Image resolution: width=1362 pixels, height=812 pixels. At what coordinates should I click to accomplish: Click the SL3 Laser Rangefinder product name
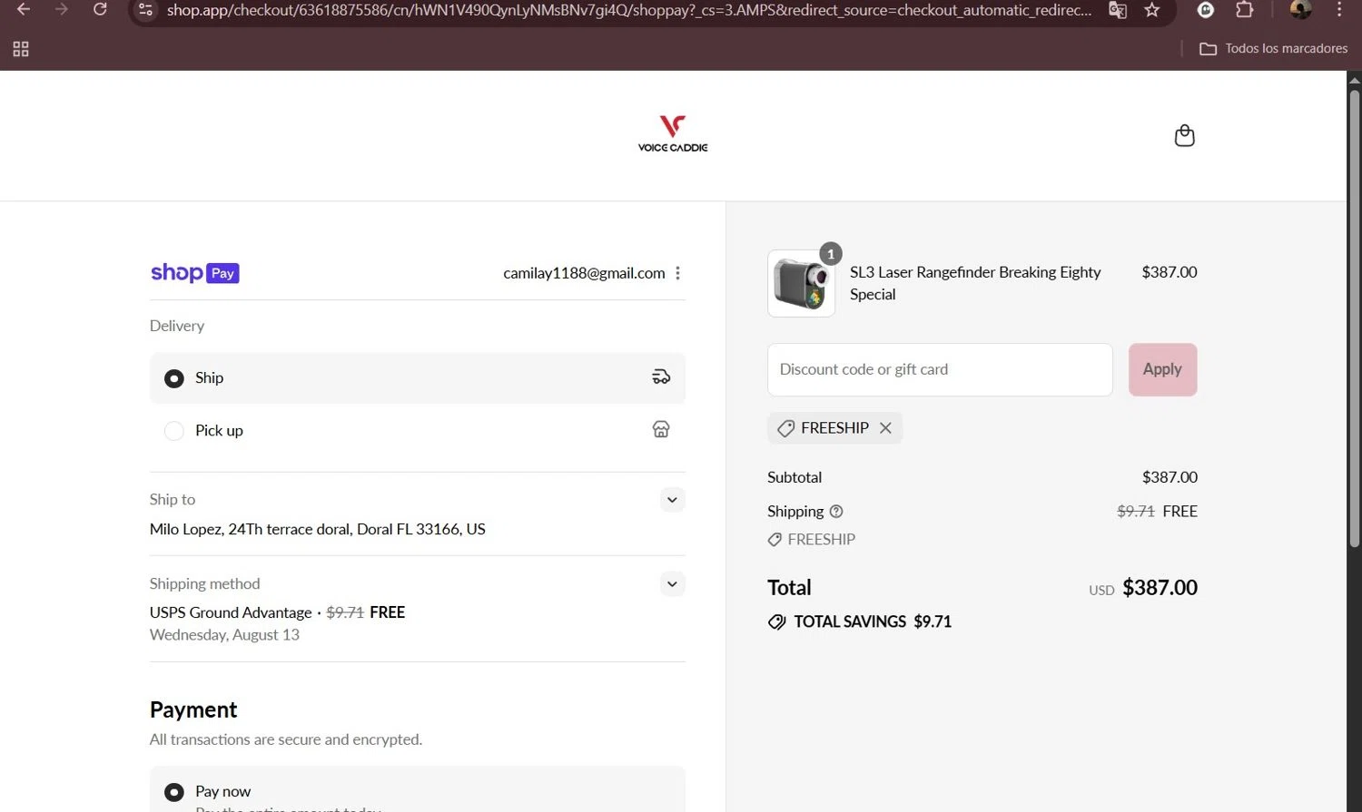click(x=975, y=283)
